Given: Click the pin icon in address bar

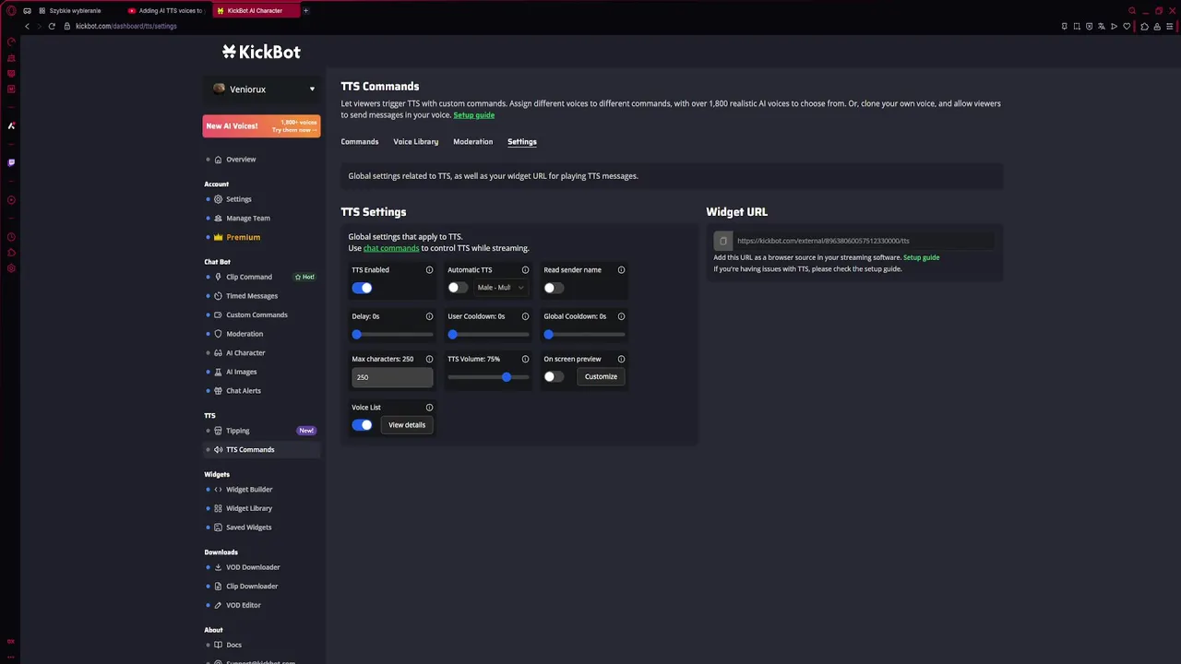Looking at the screenshot, I should (x=1064, y=26).
